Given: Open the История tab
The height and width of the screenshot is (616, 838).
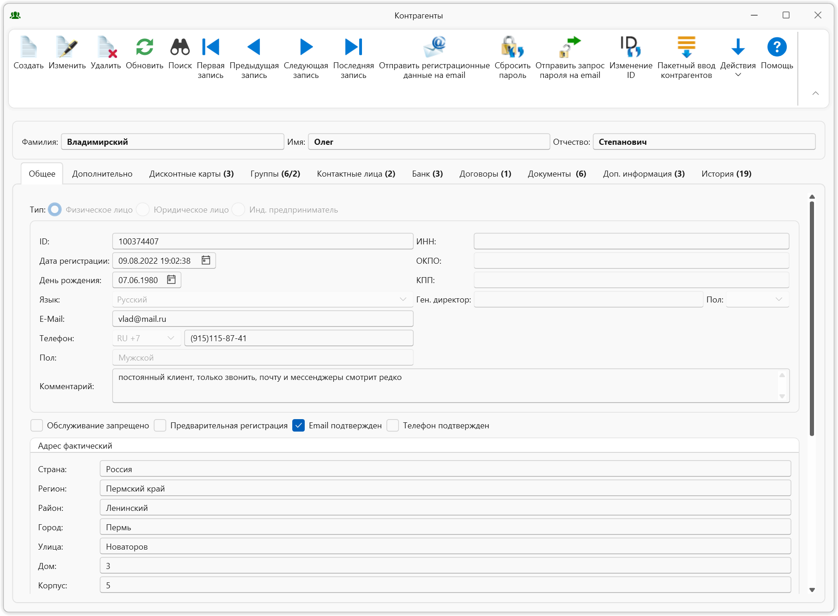Looking at the screenshot, I should click(x=726, y=174).
